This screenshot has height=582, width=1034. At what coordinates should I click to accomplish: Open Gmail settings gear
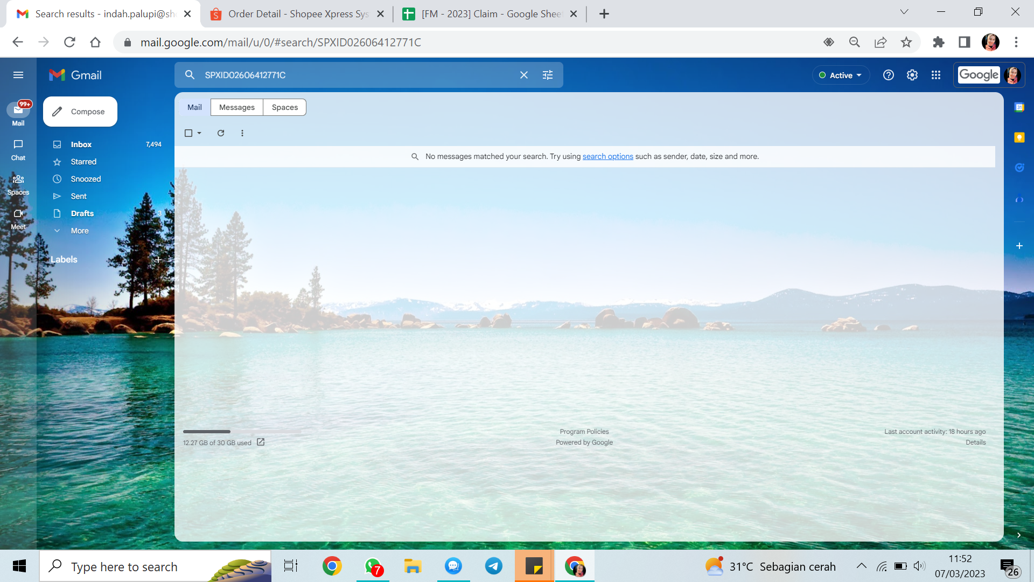(x=912, y=75)
